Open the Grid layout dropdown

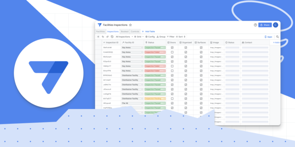pos(139,37)
